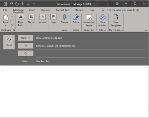Close the Unsubscribe message window

(144, 4)
